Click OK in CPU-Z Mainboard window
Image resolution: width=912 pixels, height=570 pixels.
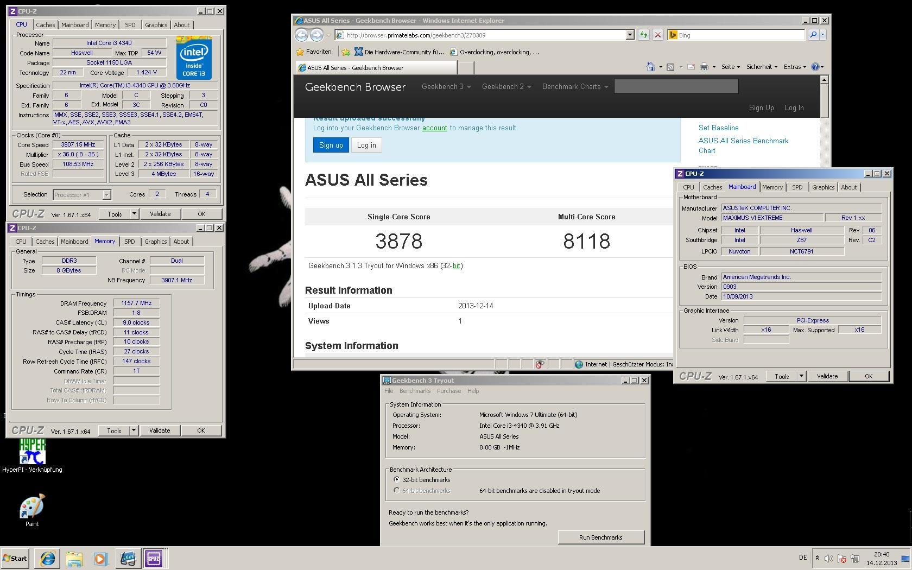869,376
